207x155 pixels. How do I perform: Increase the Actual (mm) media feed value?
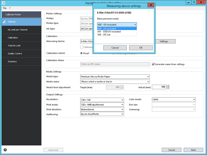(168, 86)
